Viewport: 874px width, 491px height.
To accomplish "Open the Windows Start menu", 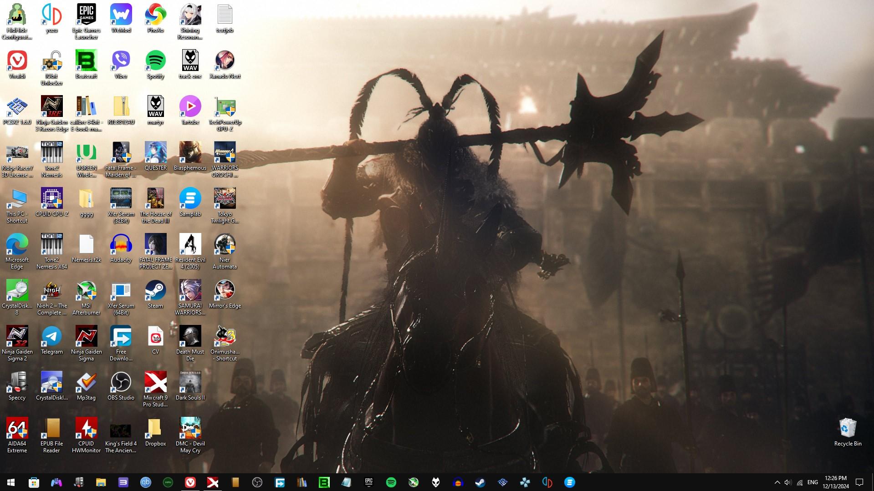I will 11,482.
